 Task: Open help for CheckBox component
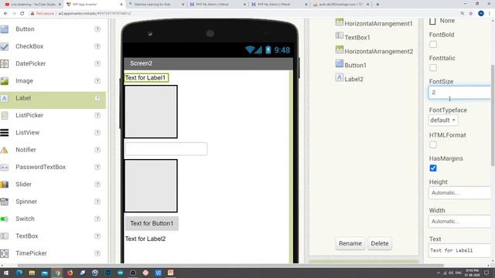[x=97, y=46]
